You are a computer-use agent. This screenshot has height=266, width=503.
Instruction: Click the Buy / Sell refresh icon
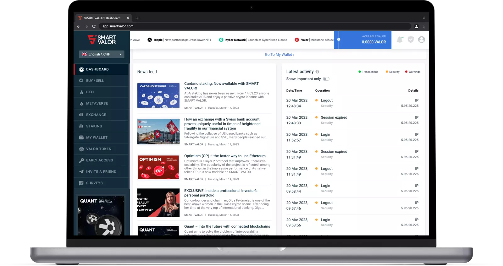click(x=81, y=81)
